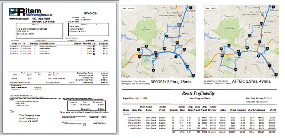Click the 'AFTER: 1.9hrs, 48mis.' caption

coord(252,82)
